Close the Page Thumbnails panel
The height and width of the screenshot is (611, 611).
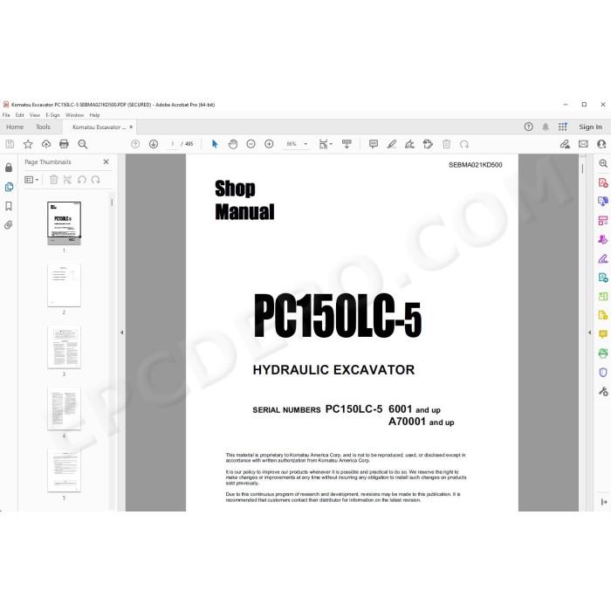pyautogui.click(x=106, y=161)
